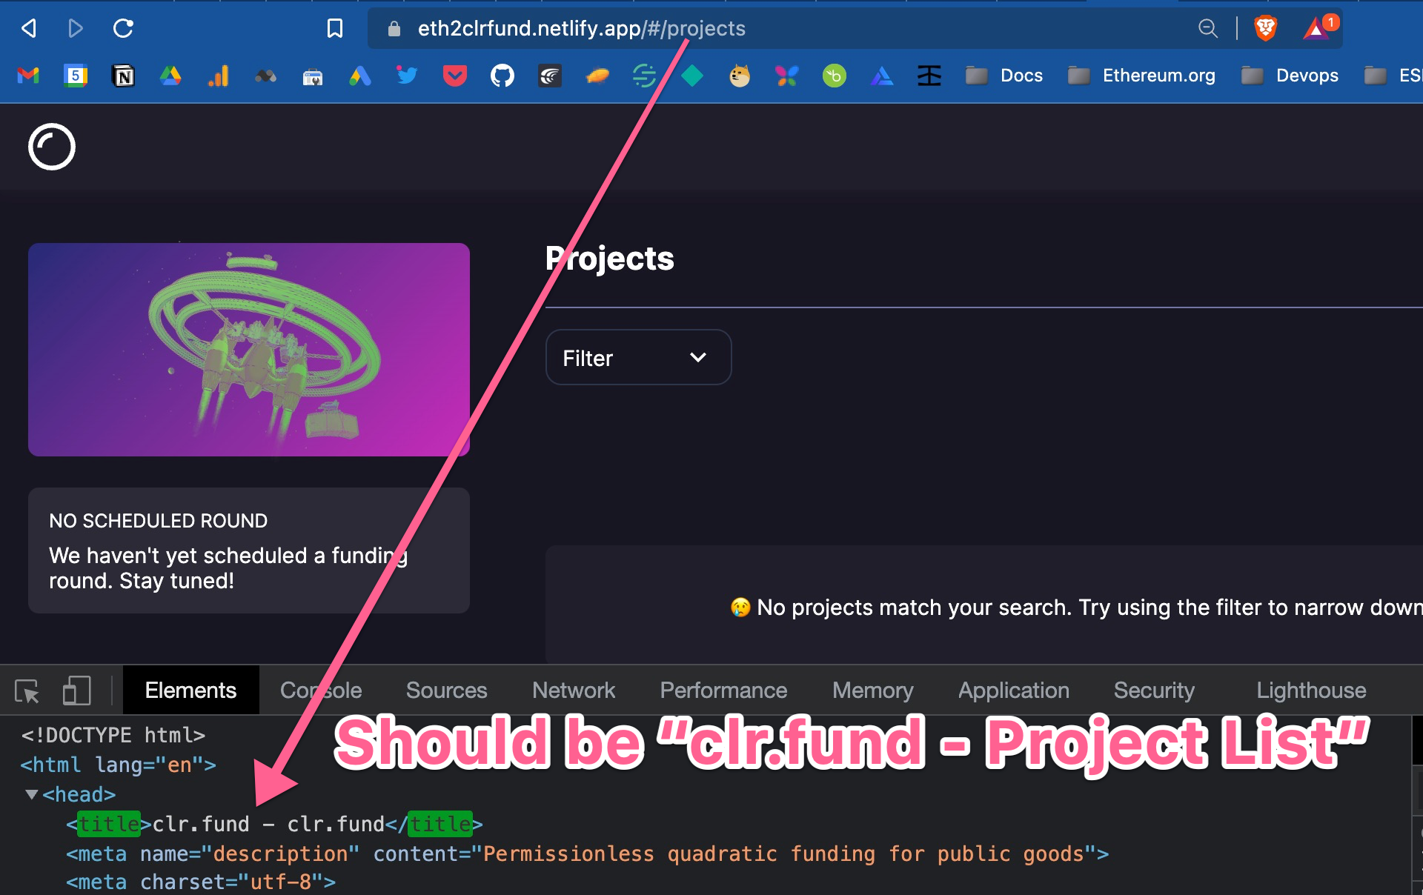Open Brave Rewards with the notification badge
Image resolution: width=1423 pixels, height=895 pixels.
pos(1317,30)
